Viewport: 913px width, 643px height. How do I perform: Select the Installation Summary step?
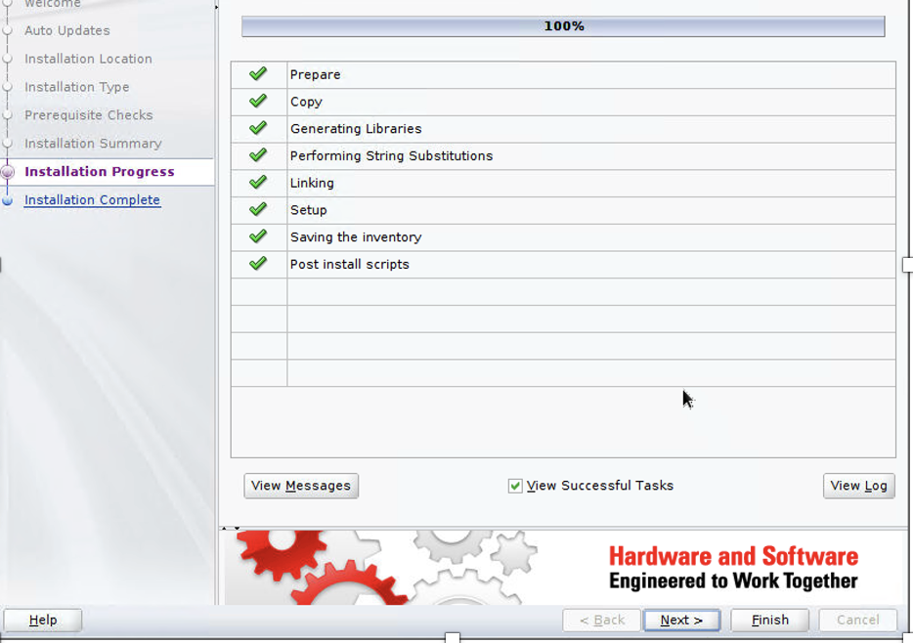(93, 143)
